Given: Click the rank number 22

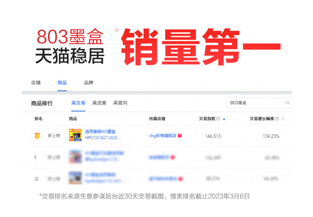Looking at the screenshot, I should (36, 179).
